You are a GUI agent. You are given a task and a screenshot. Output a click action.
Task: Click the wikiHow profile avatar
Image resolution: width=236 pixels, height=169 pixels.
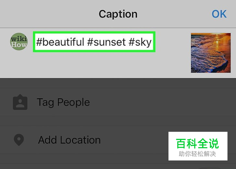(19, 42)
